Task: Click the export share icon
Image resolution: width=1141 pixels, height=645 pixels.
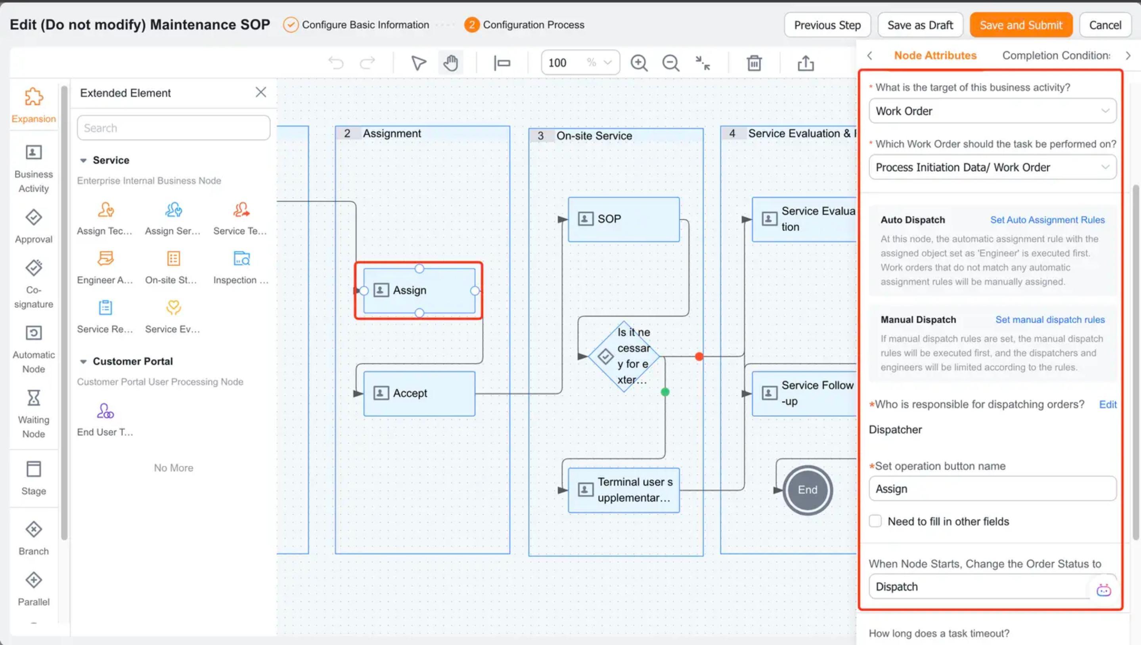Action: 806,63
